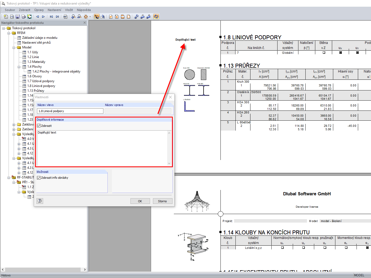Open the Vložit menu
The height and width of the screenshot is (278, 371).
[69, 10]
